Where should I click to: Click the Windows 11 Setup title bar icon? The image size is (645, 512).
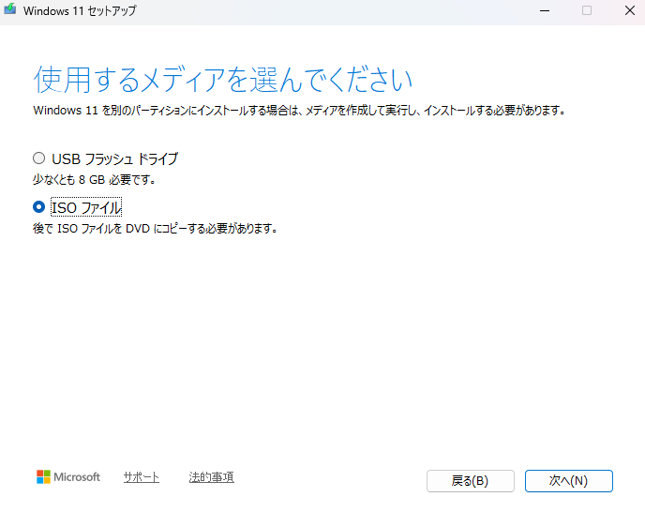point(10,11)
